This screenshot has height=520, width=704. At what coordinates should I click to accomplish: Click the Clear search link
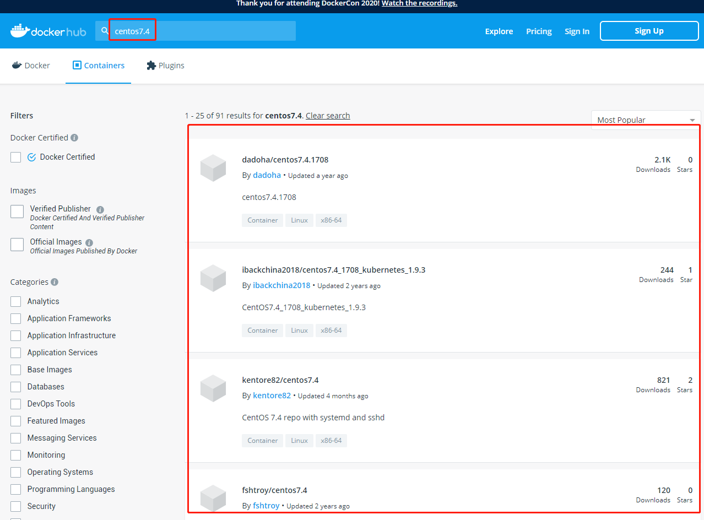coord(328,116)
